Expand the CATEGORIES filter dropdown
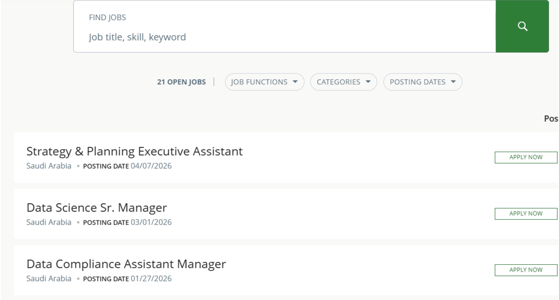559x300 pixels. [x=343, y=82]
